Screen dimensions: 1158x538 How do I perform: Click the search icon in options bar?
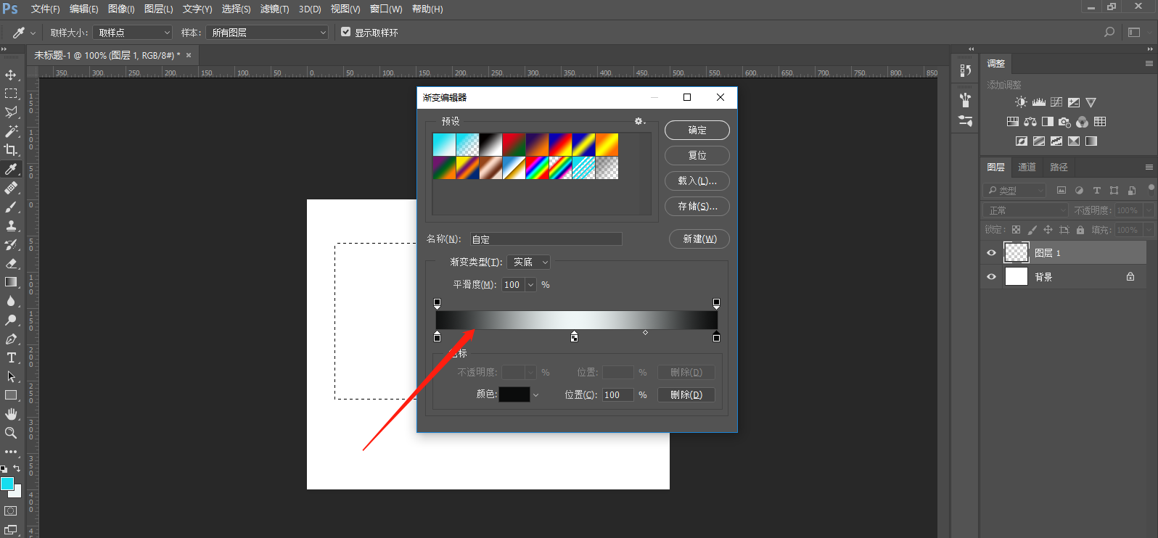tap(1109, 32)
